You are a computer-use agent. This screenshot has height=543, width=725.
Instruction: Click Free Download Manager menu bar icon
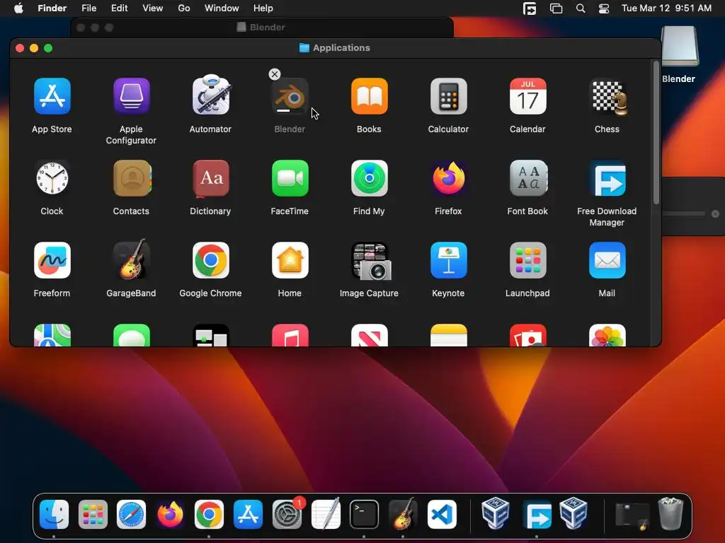tap(530, 8)
